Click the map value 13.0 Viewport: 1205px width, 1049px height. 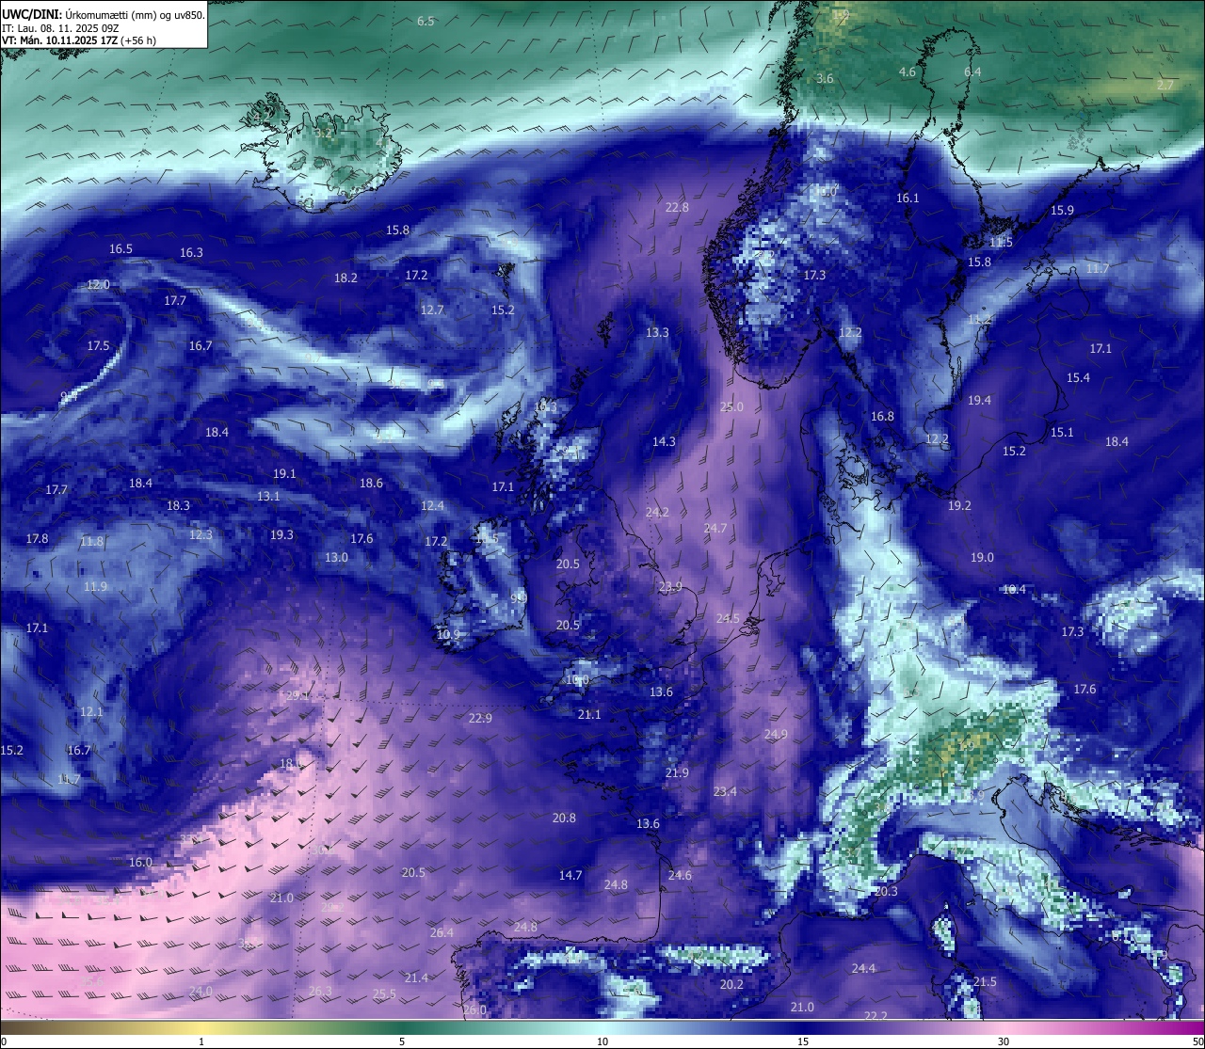click(x=336, y=557)
